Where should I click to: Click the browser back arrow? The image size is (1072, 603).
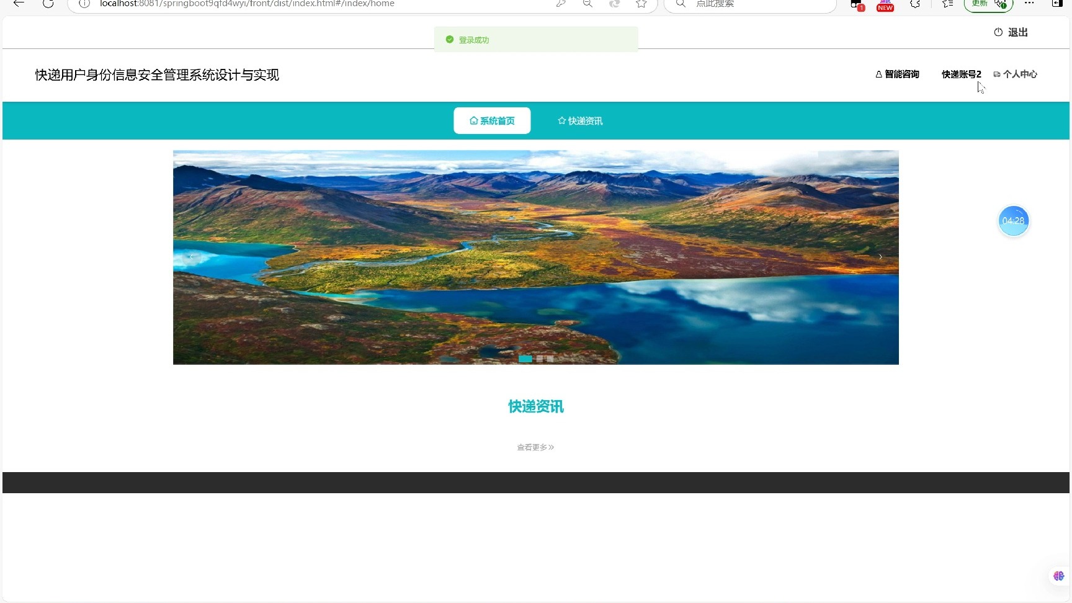[18, 4]
